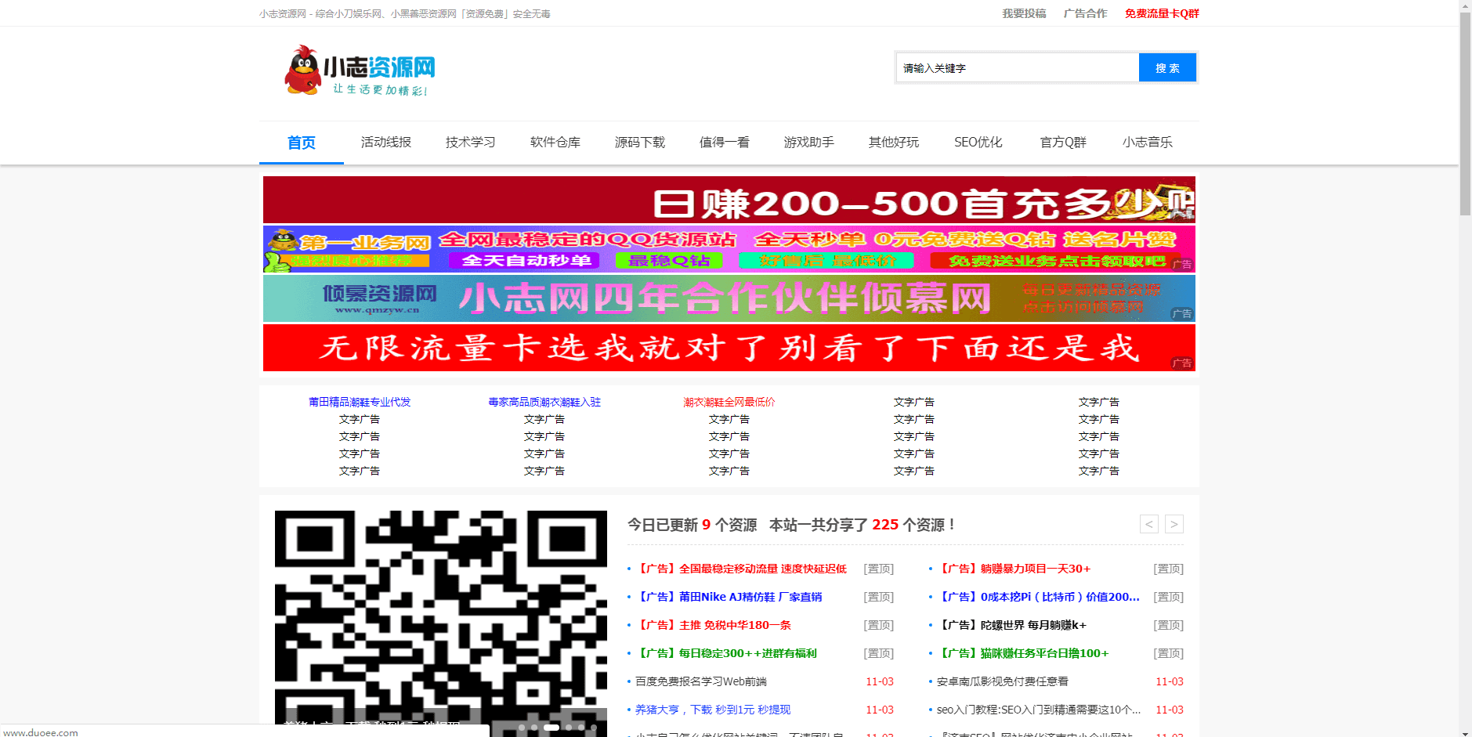Open the 我要投稿 link
1472x737 pixels.
coord(1024,13)
